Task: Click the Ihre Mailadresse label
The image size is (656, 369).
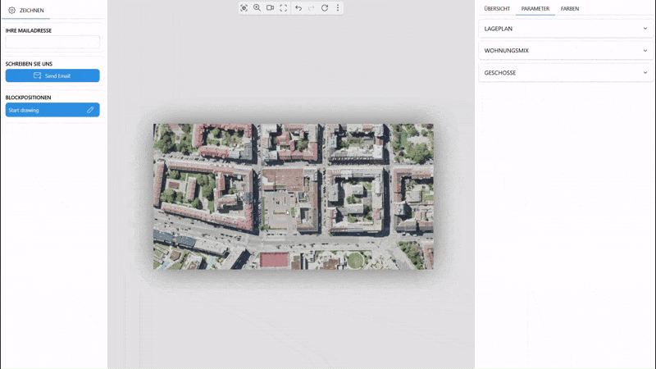Action: [29, 30]
